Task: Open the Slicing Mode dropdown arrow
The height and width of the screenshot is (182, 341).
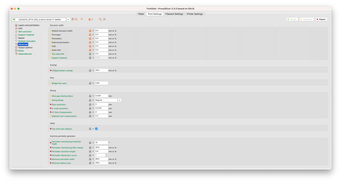Action: (120, 100)
